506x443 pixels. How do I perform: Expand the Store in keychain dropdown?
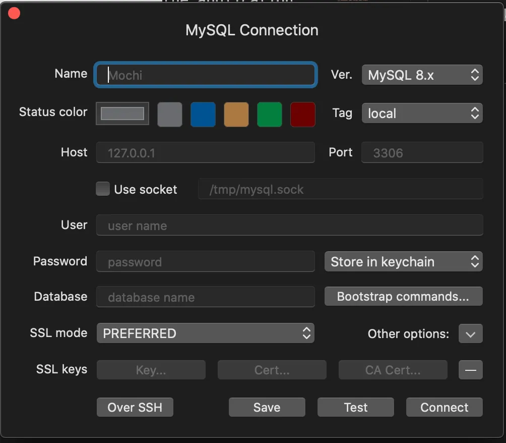click(403, 262)
